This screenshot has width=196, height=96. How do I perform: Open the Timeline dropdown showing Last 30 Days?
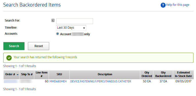pyautogui.click(x=71, y=28)
